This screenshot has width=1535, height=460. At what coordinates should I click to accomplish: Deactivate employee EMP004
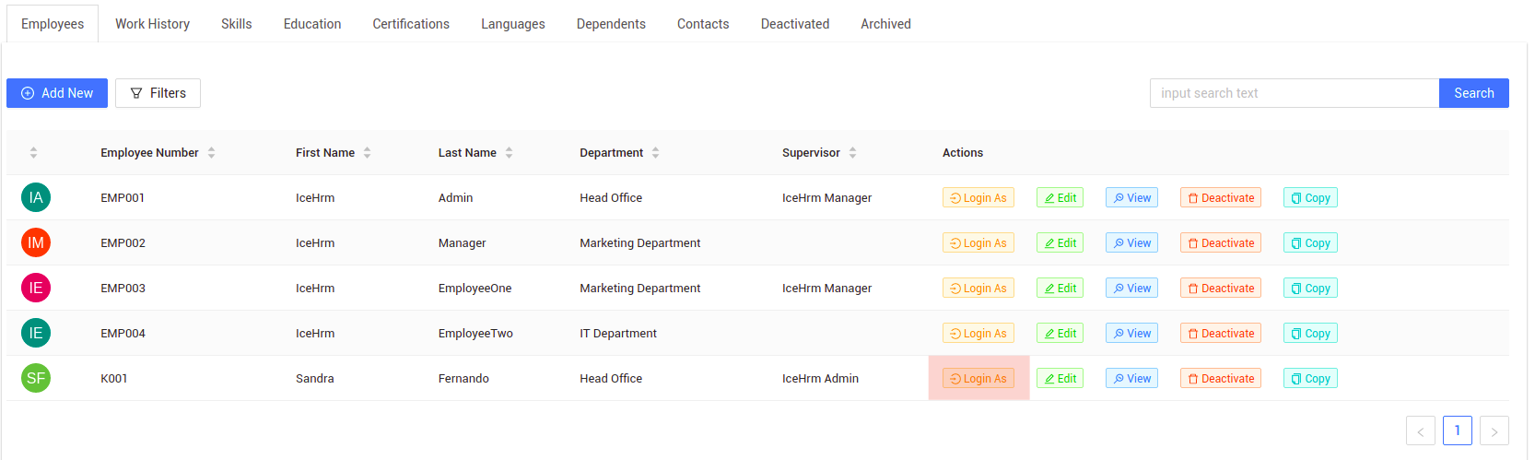point(1221,333)
